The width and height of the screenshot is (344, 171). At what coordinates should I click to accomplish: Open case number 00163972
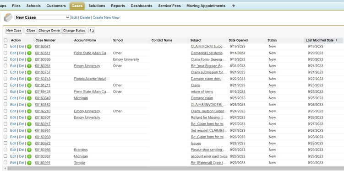tap(43, 144)
